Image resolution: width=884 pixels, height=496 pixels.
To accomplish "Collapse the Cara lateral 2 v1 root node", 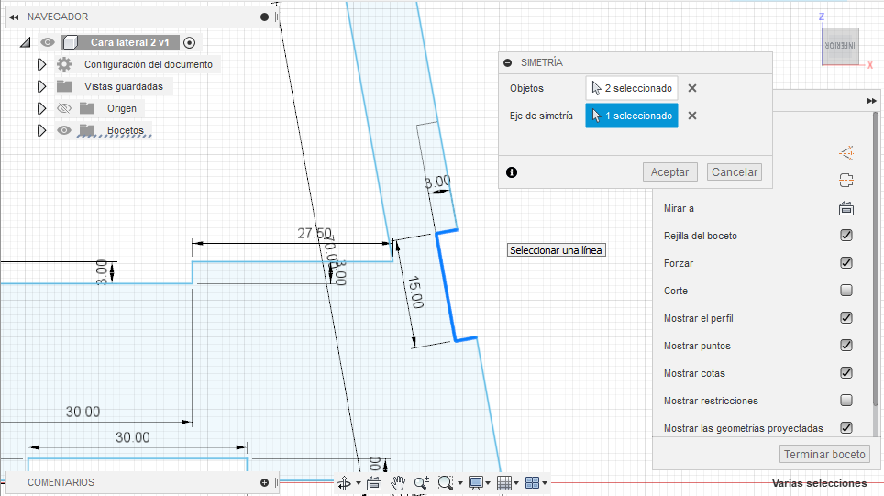I will [26, 42].
